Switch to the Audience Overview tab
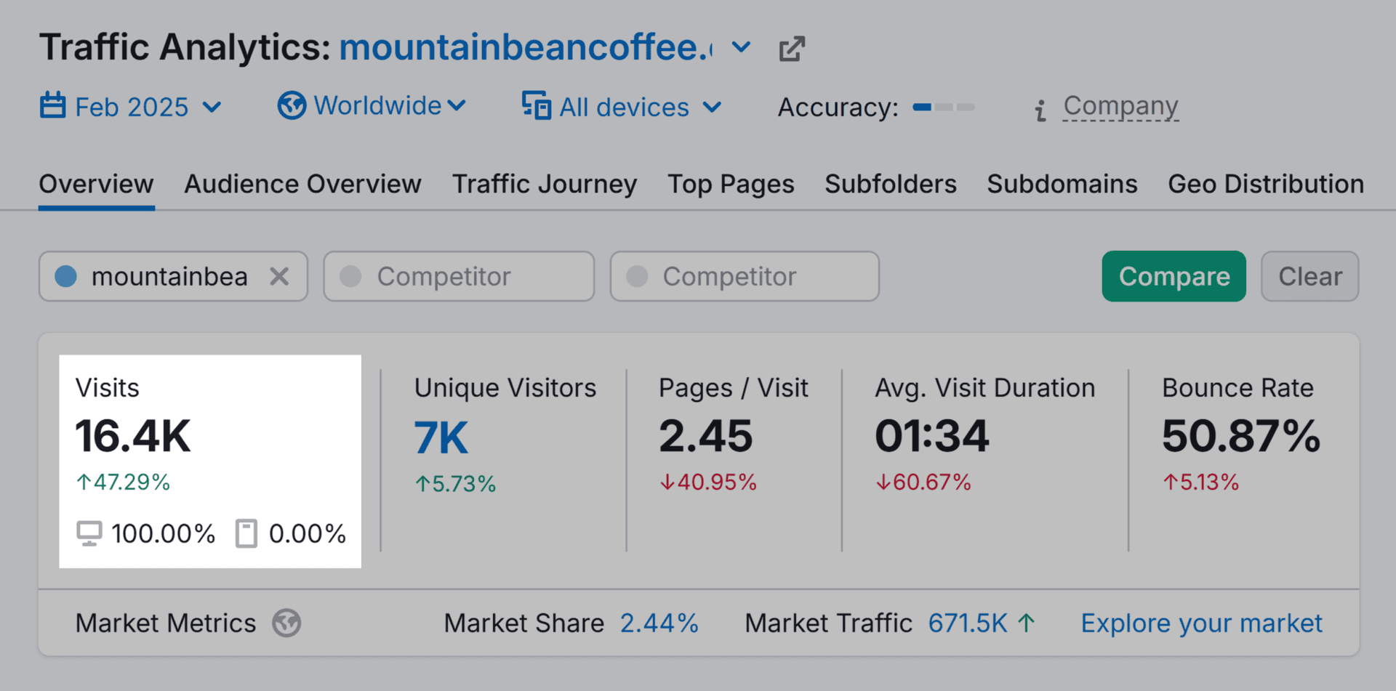 point(302,185)
